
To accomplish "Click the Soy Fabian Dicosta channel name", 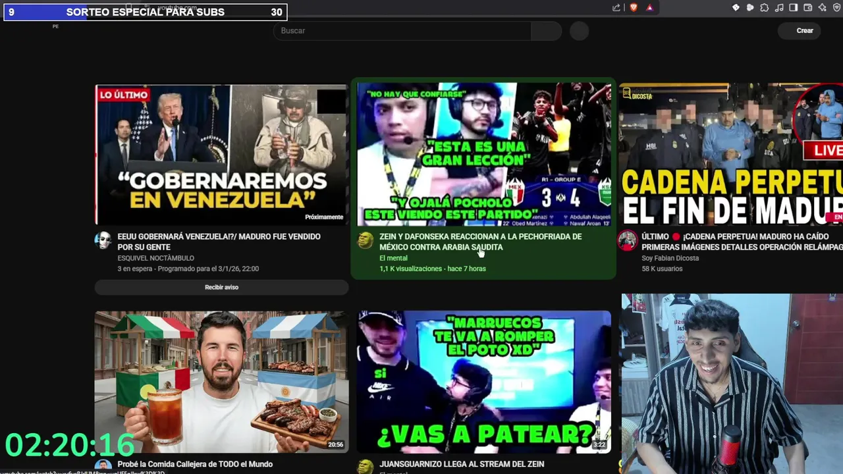I will [x=670, y=258].
